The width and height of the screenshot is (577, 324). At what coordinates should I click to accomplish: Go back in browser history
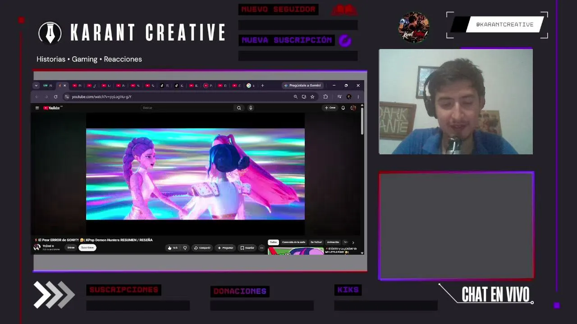(37, 97)
